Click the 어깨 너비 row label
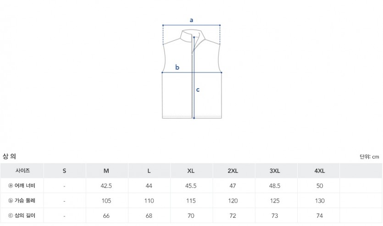The height and width of the screenshot is (226, 383). coord(26,186)
